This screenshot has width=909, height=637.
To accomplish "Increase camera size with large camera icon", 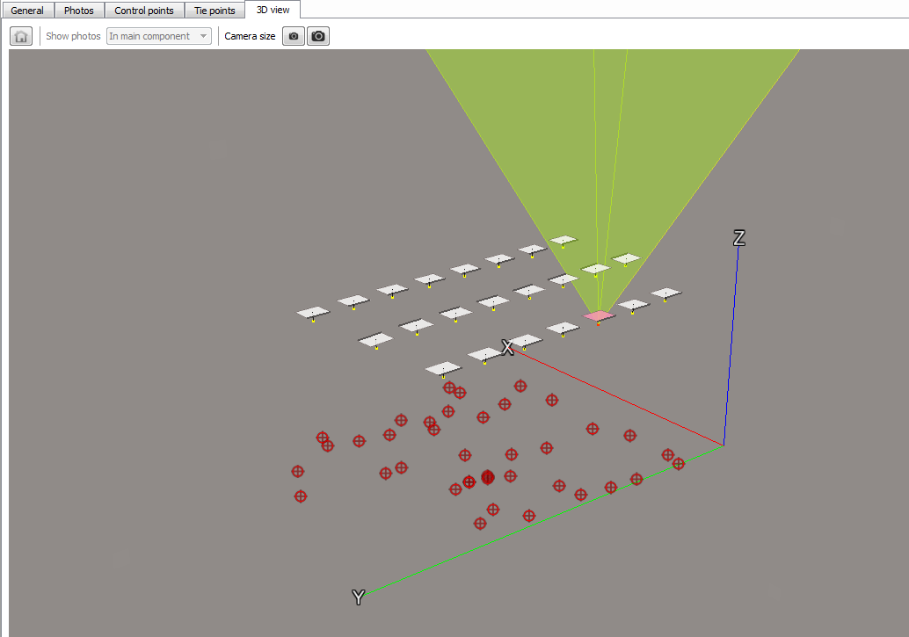I will click(x=318, y=36).
